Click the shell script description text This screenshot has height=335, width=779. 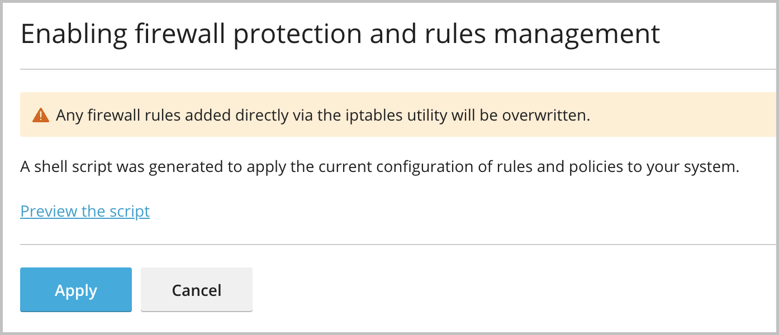coord(380,166)
